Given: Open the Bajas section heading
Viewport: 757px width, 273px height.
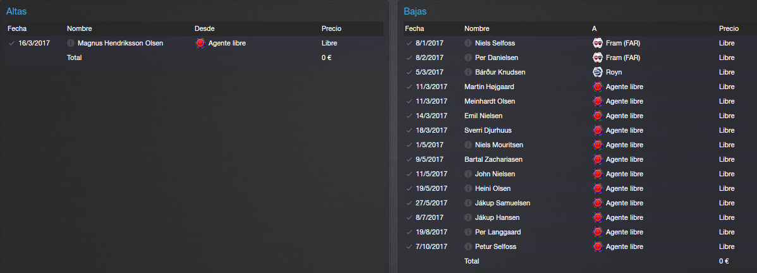Looking at the screenshot, I should point(415,11).
